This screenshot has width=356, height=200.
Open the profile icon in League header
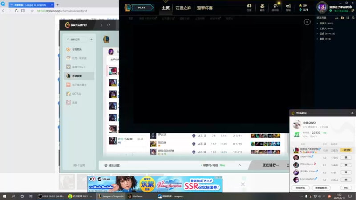(x=249, y=7)
